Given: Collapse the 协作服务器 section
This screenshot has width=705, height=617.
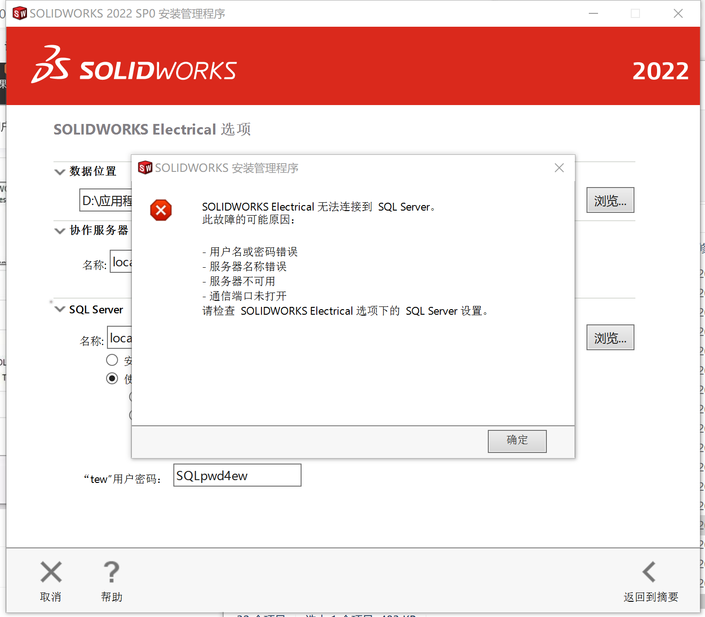Looking at the screenshot, I should point(59,231).
